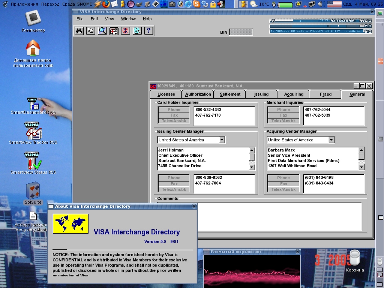Click the media player play button
This screenshot has height=288, width=384.
pos(337,21)
